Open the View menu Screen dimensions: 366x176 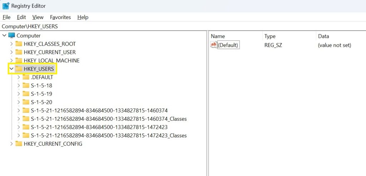point(38,17)
